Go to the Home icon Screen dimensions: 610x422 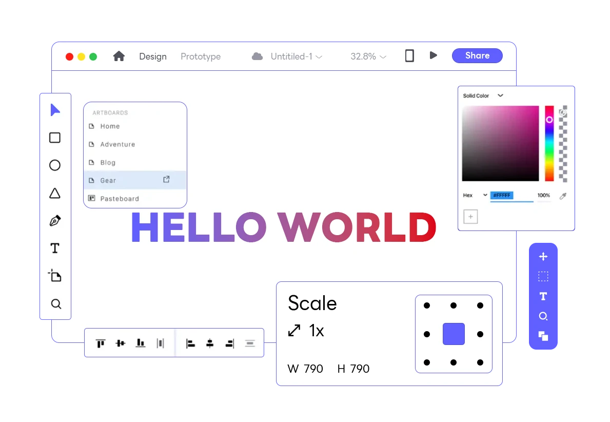119,56
